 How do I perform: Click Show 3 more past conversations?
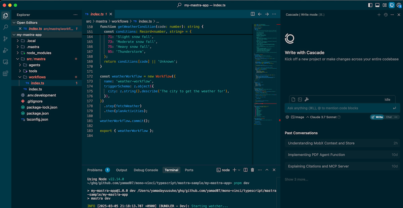pos(296,179)
